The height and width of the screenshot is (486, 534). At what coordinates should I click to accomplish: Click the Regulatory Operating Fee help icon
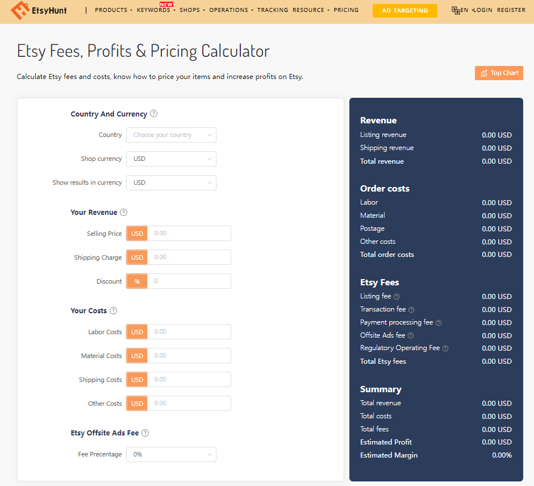(445, 348)
